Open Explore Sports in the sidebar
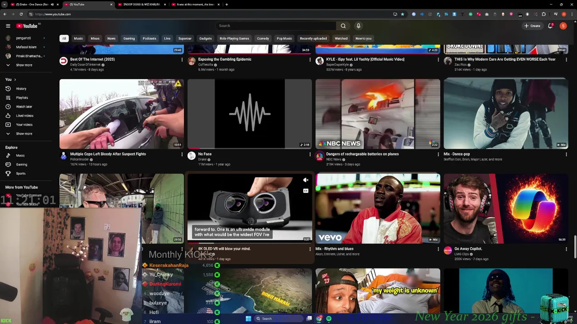 pos(21,174)
